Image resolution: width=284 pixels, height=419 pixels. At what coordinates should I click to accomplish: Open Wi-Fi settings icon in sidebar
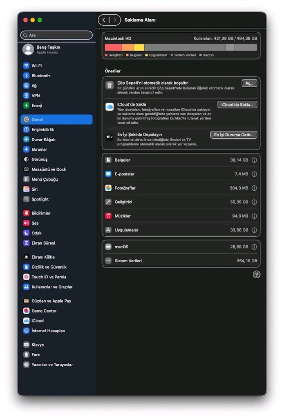click(26, 66)
